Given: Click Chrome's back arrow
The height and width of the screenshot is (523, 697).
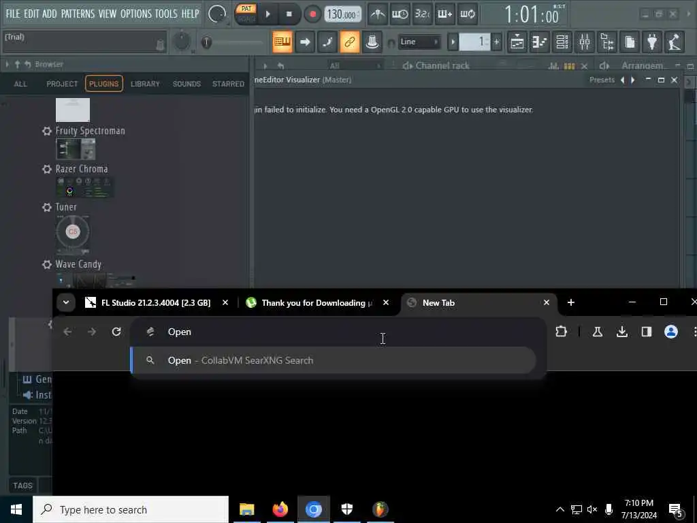Looking at the screenshot, I should 67,332.
